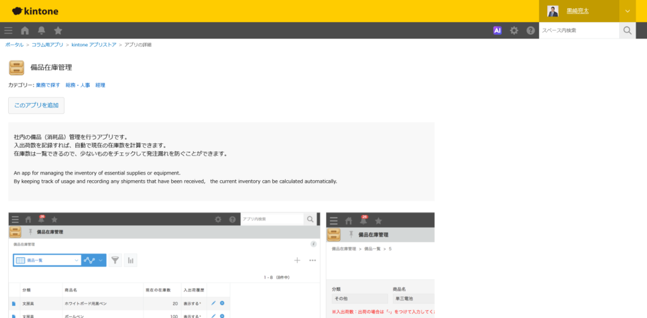Focus the スペース内検索 search field

[x=579, y=30]
